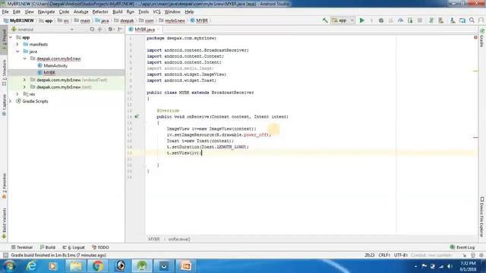
Task: Open Google Chrome from the taskbar
Action: (98, 266)
